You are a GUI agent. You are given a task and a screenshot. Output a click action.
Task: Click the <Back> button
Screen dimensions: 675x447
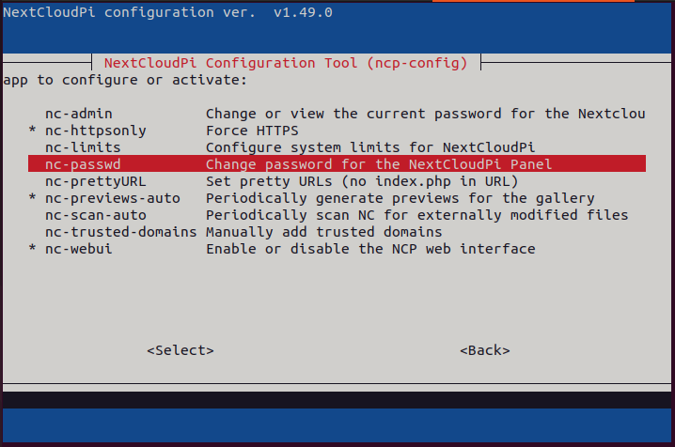click(485, 350)
